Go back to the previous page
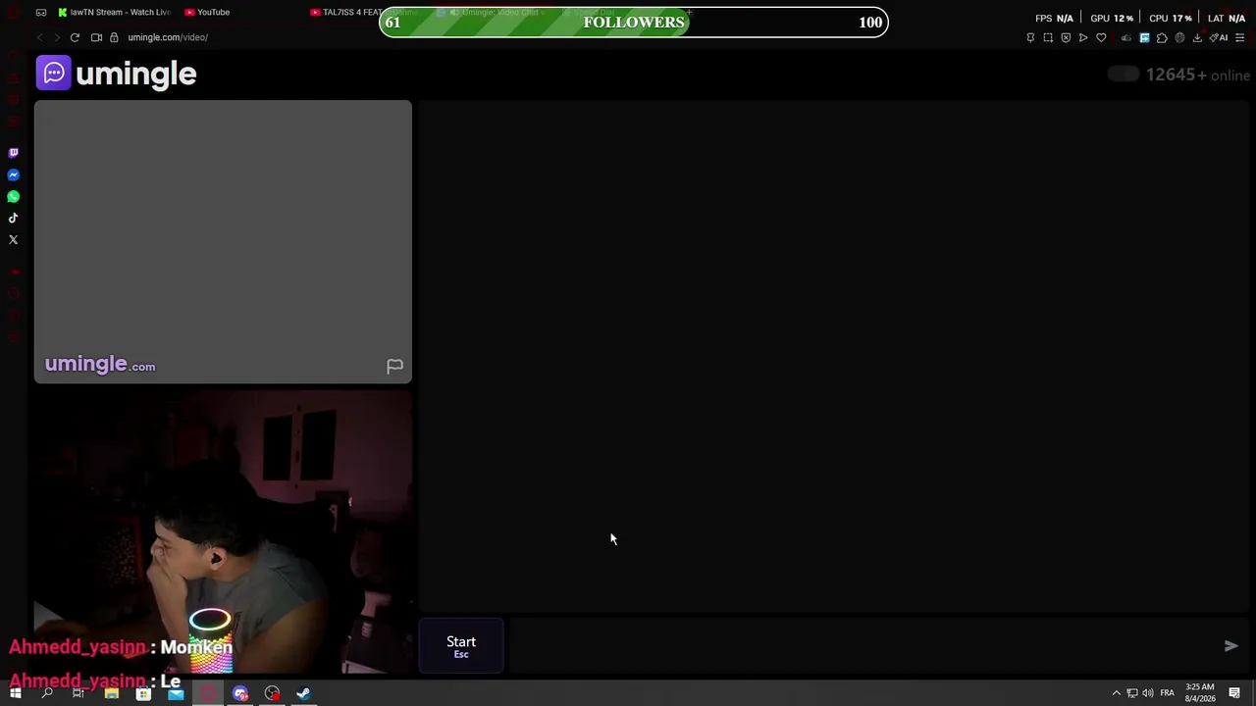 pos(39,37)
